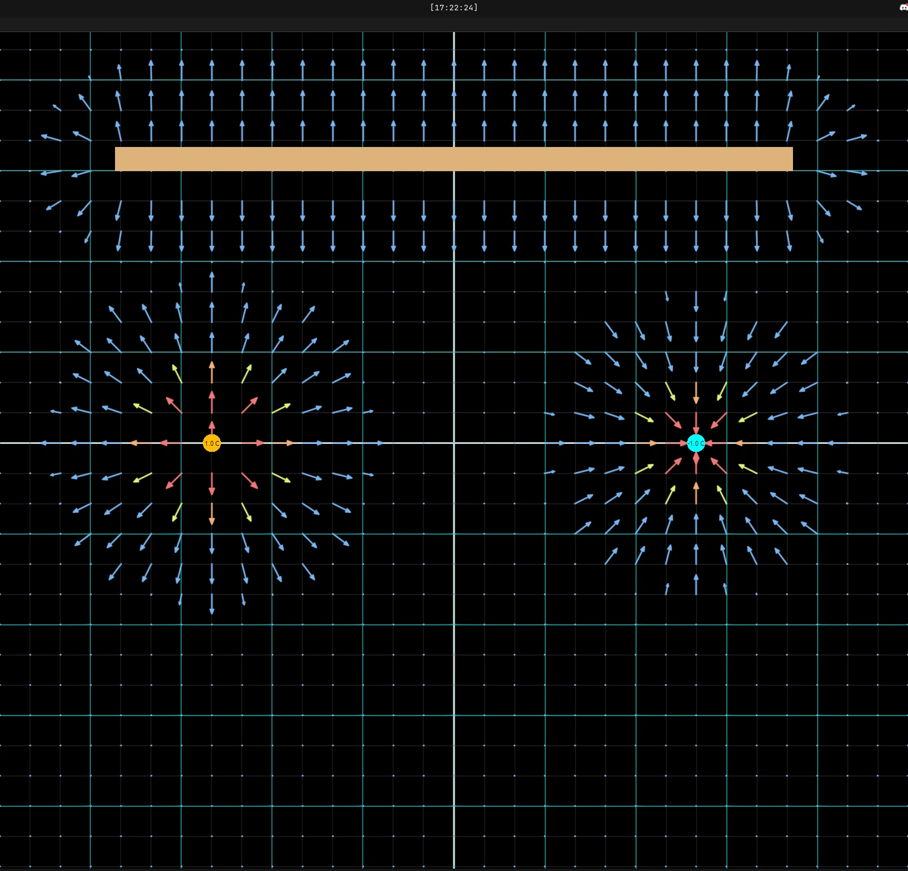Click the [17:22:24] clock text
Viewport: 908px width, 871px height.
pos(454,7)
